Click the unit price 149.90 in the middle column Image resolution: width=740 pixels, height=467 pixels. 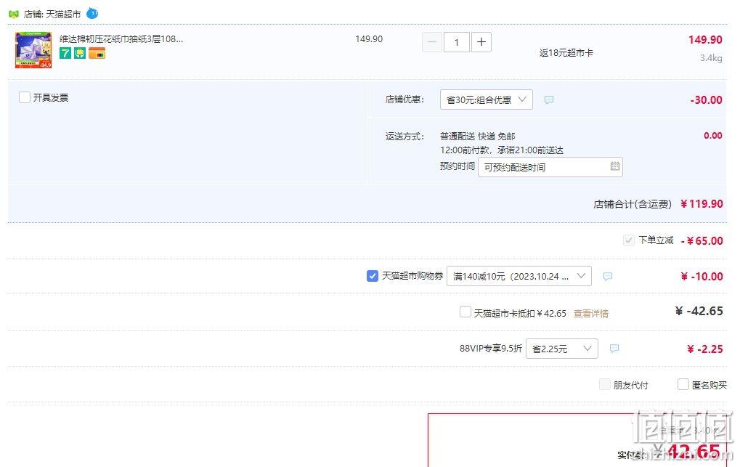(369, 39)
